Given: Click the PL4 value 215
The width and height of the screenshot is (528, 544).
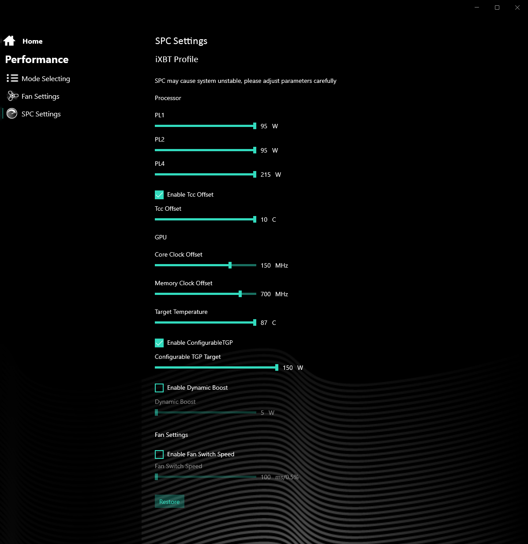Looking at the screenshot, I should click(x=266, y=175).
